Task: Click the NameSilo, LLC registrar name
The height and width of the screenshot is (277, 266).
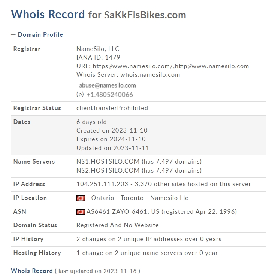Action: coord(98,49)
